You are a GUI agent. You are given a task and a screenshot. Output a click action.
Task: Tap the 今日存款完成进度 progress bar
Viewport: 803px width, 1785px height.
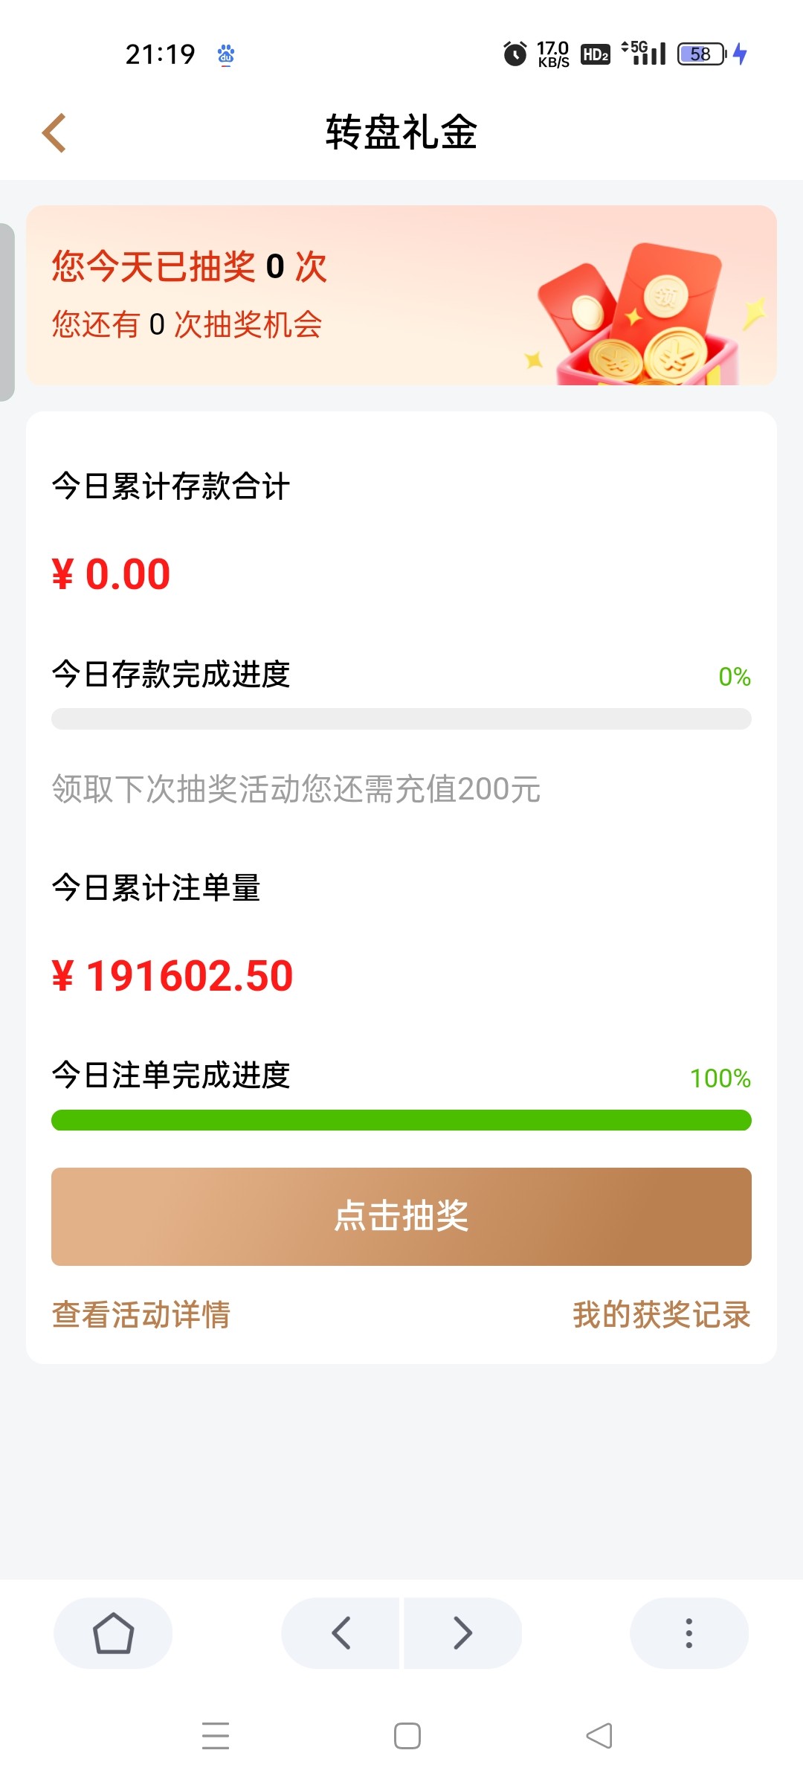point(401,719)
